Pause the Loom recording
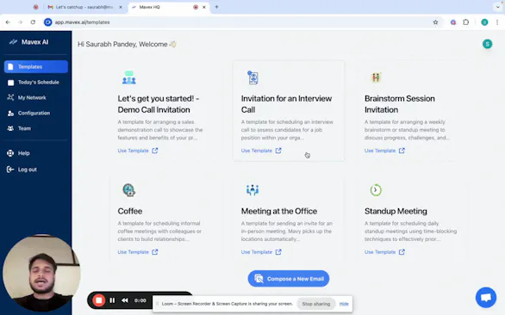This screenshot has height=315, width=505. (x=112, y=300)
